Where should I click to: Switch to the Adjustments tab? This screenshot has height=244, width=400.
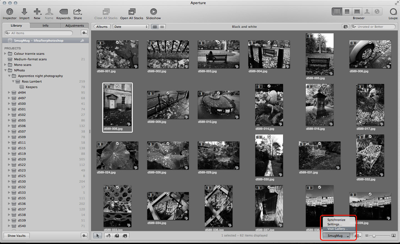74,26
